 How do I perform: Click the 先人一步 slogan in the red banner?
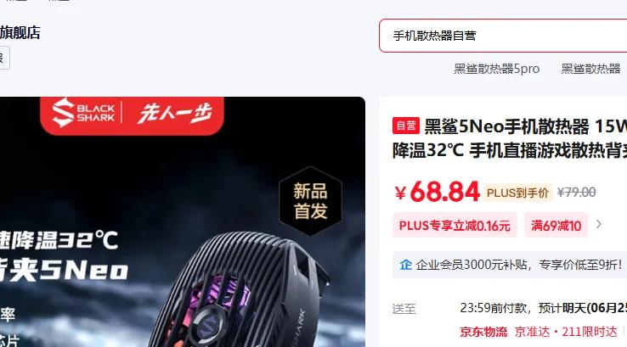pos(174,113)
